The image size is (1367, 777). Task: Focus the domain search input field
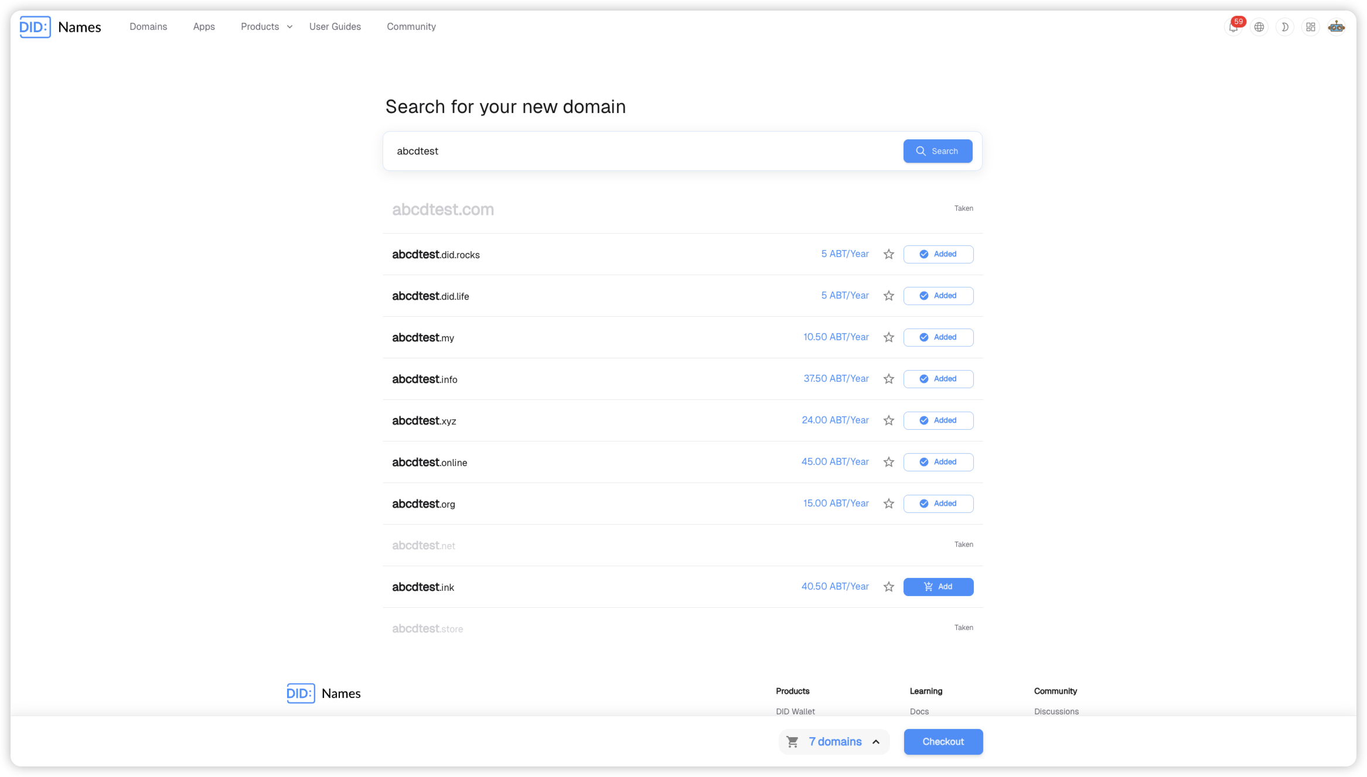click(645, 151)
